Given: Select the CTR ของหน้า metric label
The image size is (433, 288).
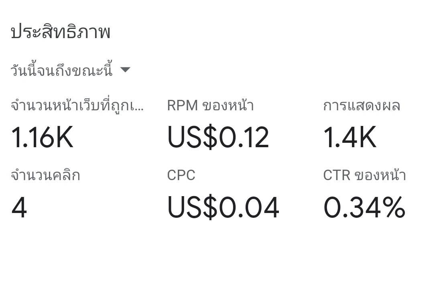Looking at the screenshot, I should coord(364,175).
